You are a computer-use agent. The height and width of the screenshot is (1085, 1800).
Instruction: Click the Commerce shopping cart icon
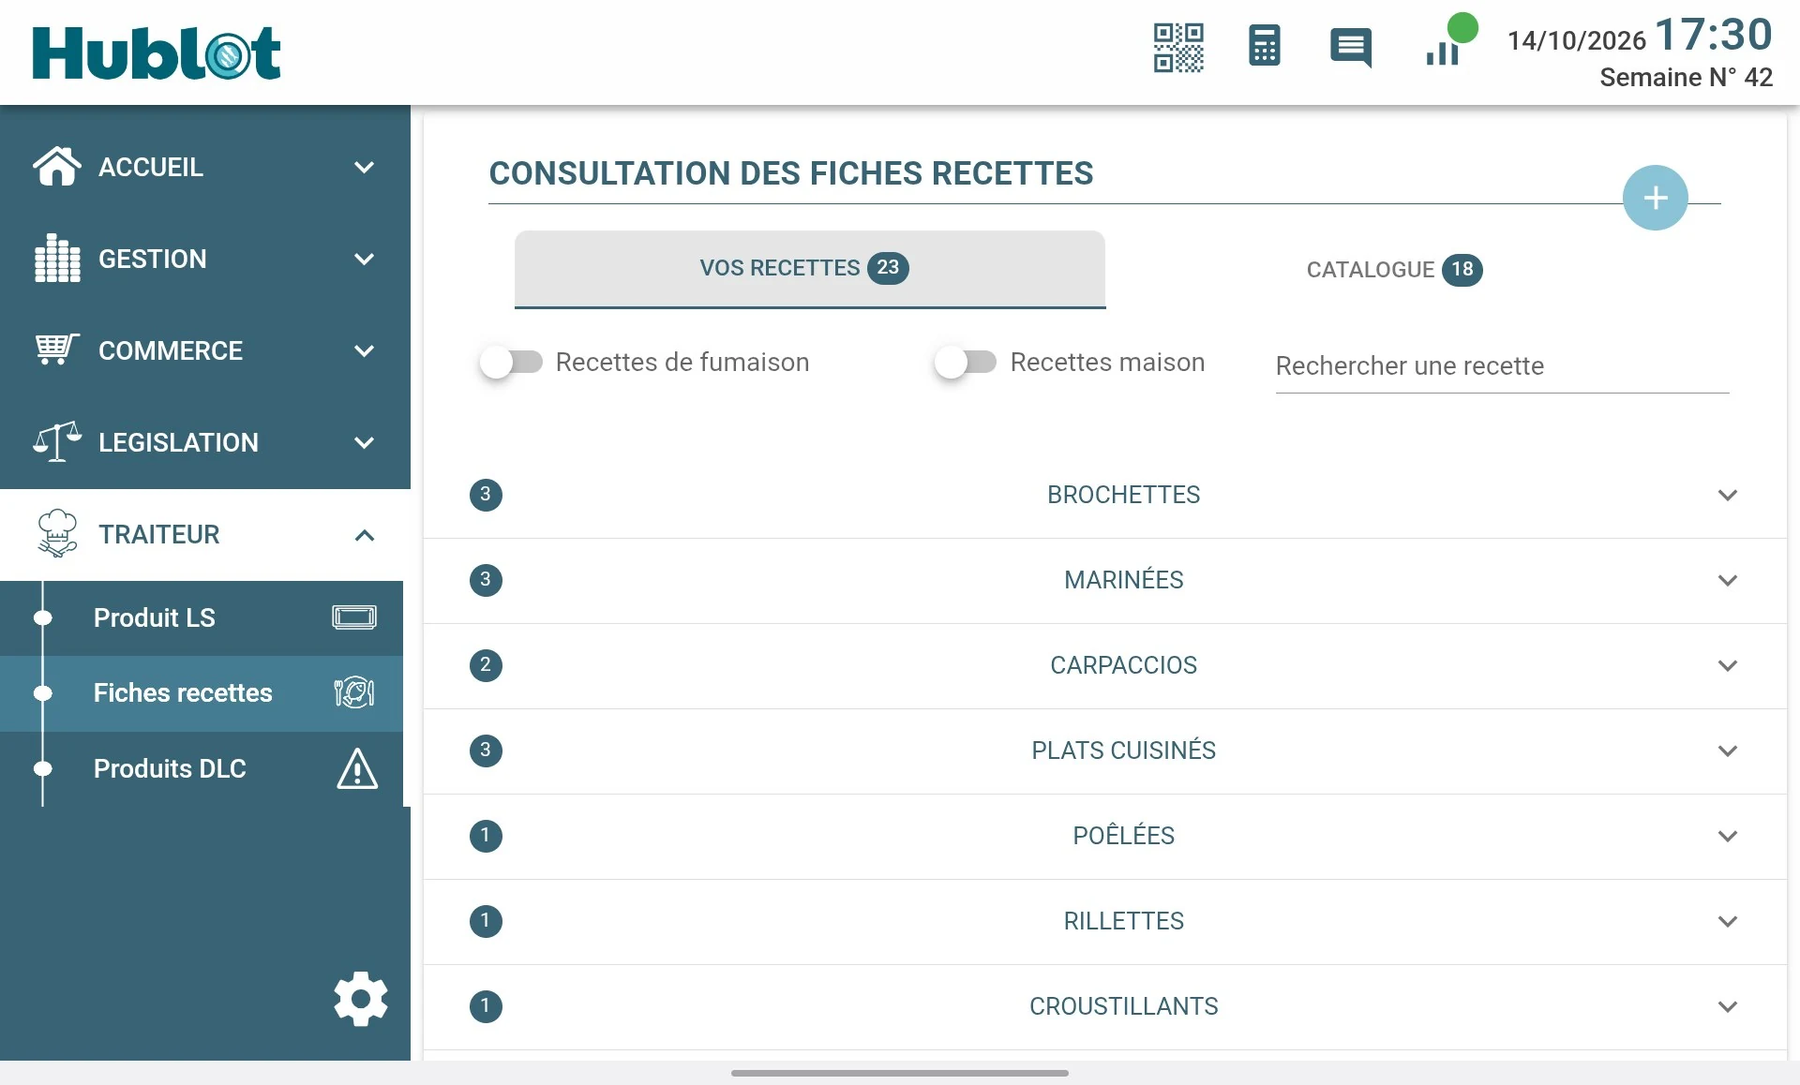[x=57, y=349]
